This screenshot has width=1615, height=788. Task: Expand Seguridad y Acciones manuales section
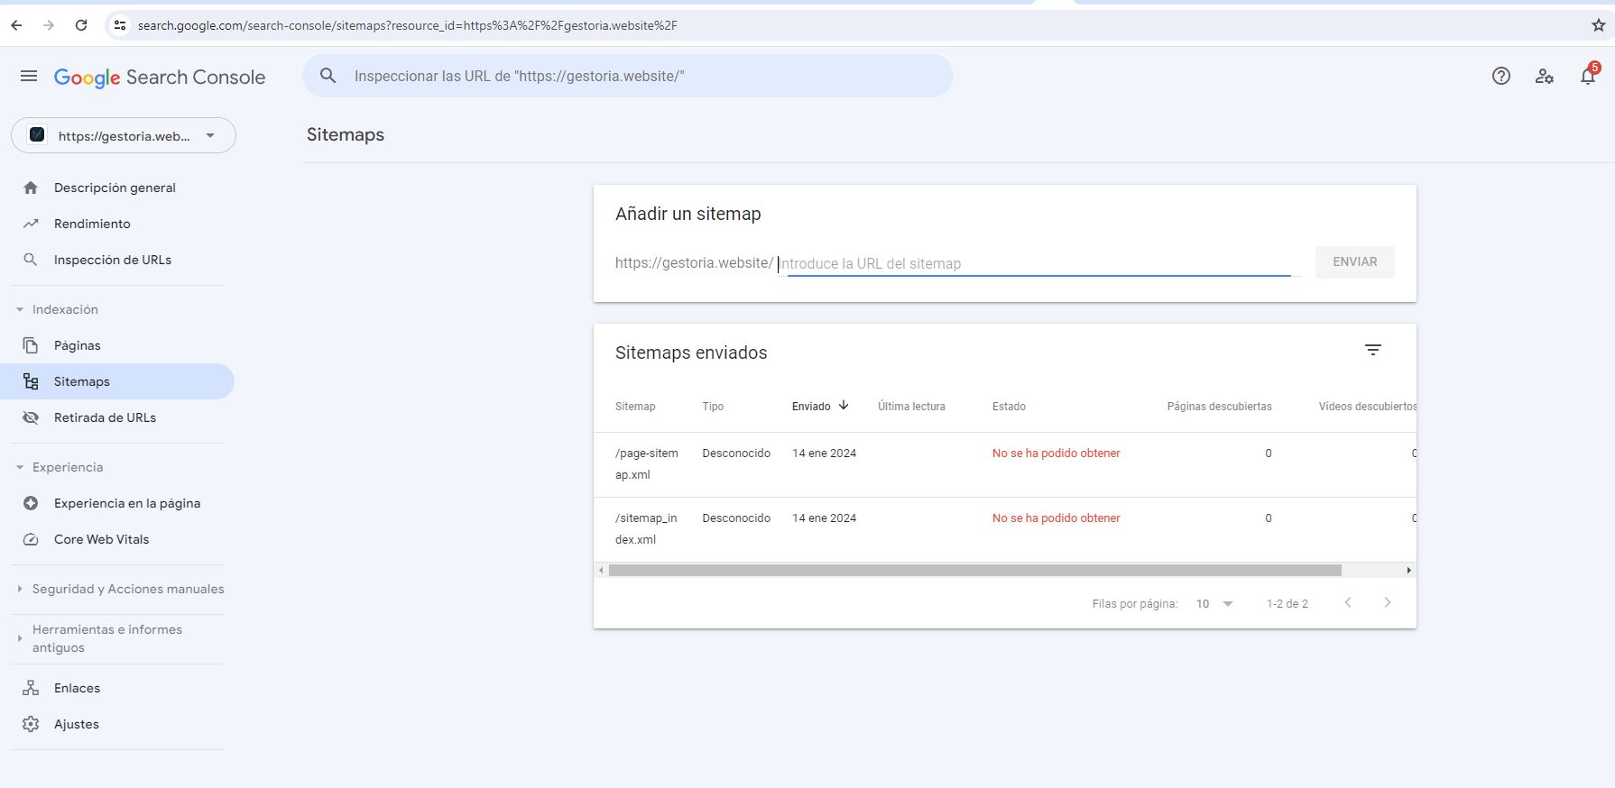click(x=20, y=589)
